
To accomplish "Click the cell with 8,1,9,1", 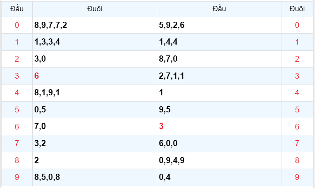I will click(x=47, y=93).
